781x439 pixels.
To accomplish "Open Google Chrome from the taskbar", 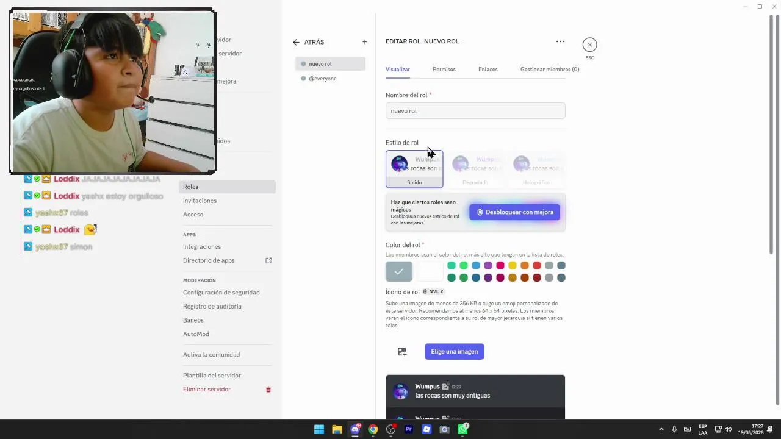I will (373, 429).
